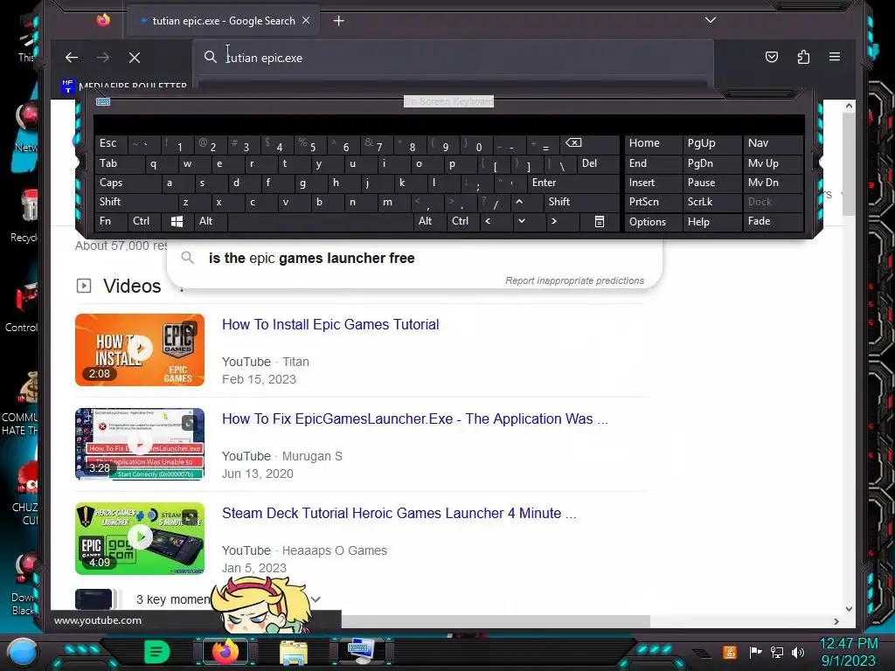Click the PrtScn key

tap(653, 202)
